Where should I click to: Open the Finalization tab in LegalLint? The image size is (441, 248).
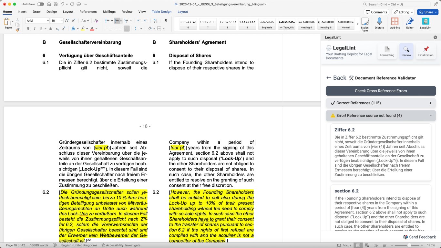point(426,51)
